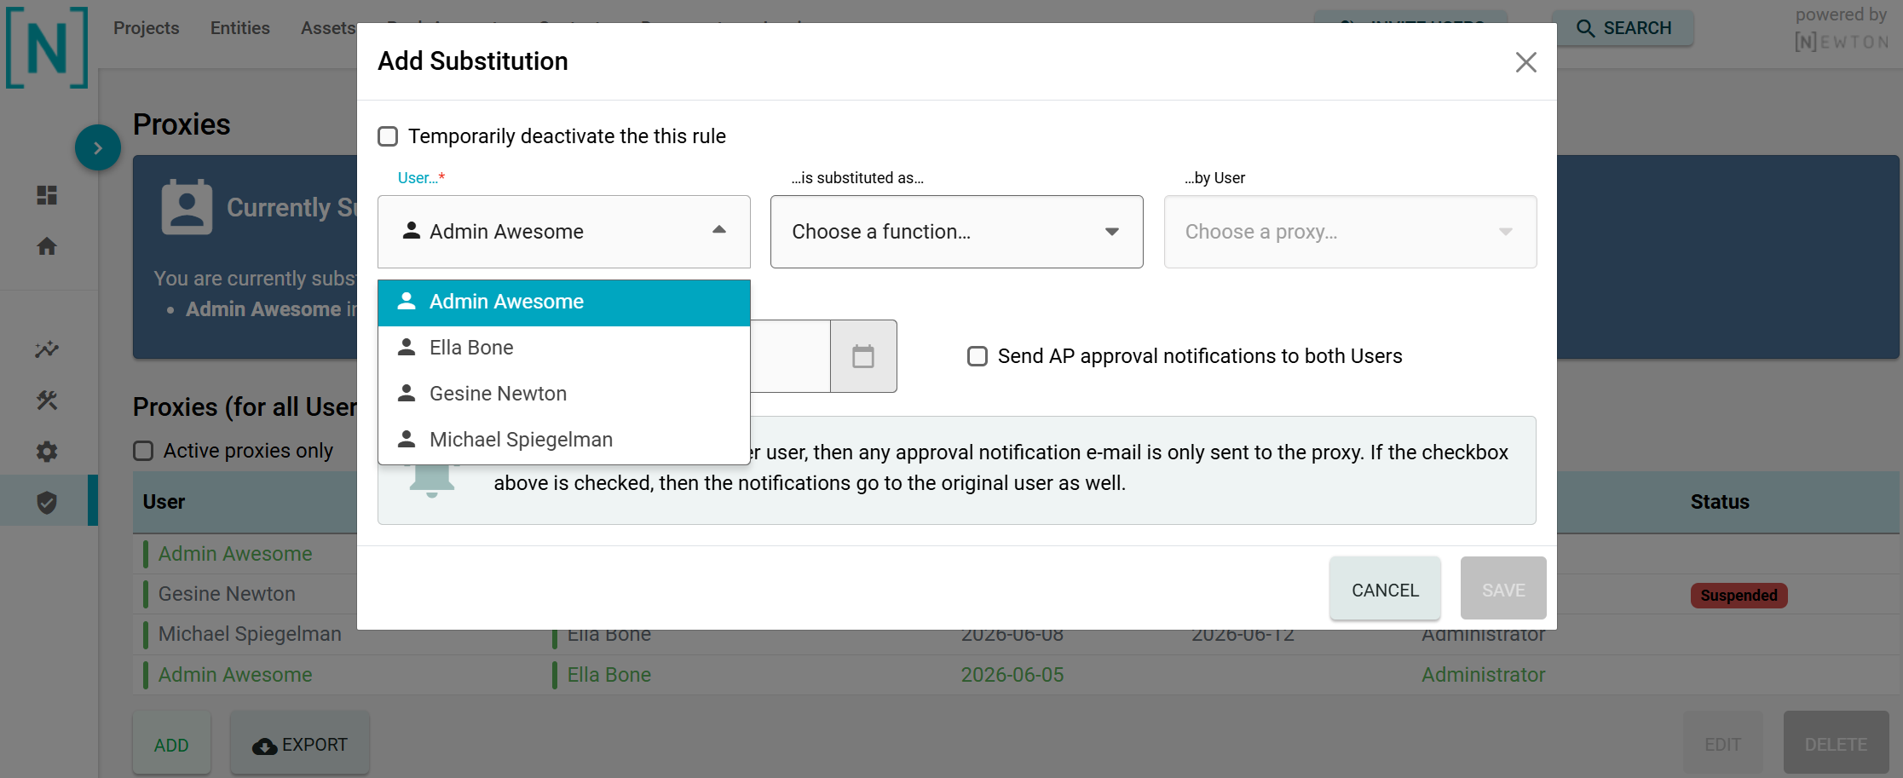Click the SAVE button
1903x778 pixels.
tap(1503, 590)
